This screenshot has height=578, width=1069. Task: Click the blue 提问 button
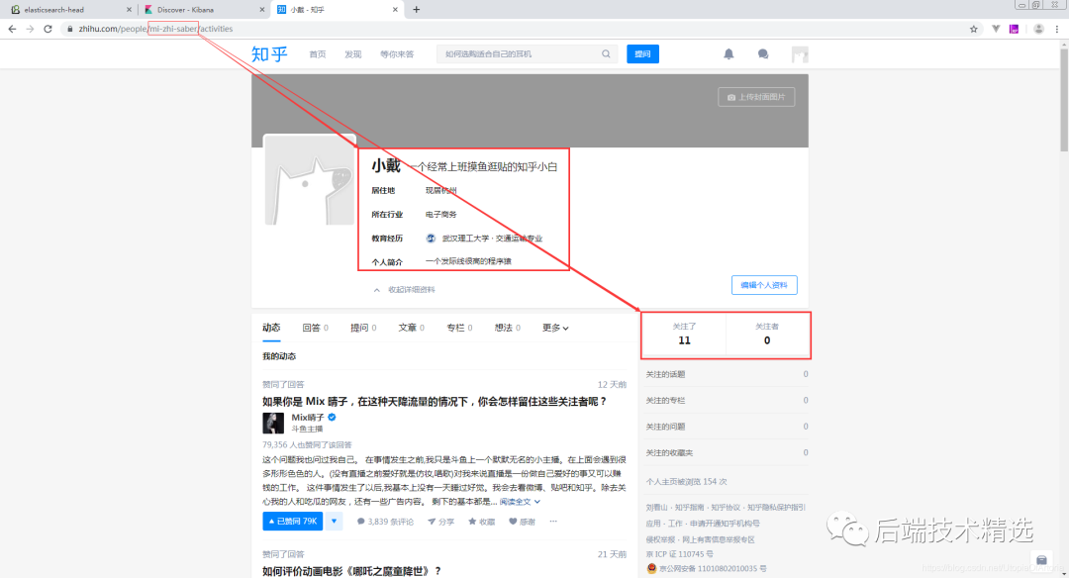643,53
